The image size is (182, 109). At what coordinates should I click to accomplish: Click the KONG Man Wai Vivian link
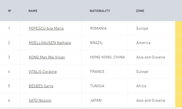click(x=47, y=57)
